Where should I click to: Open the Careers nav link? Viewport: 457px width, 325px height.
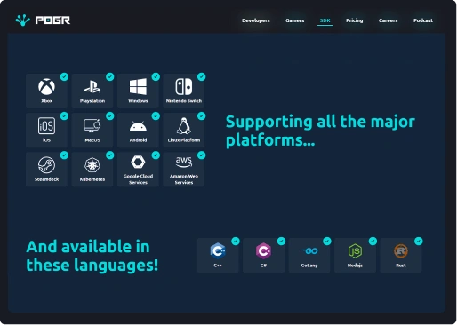(x=388, y=20)
